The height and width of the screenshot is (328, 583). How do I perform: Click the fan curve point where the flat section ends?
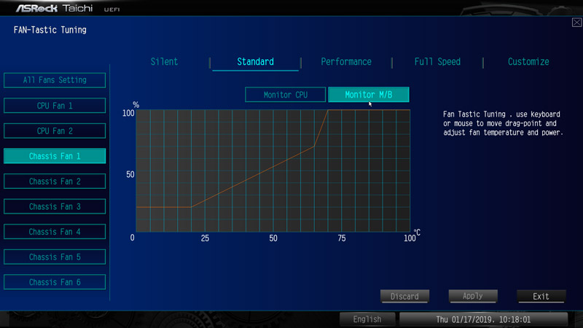(191, 207)
